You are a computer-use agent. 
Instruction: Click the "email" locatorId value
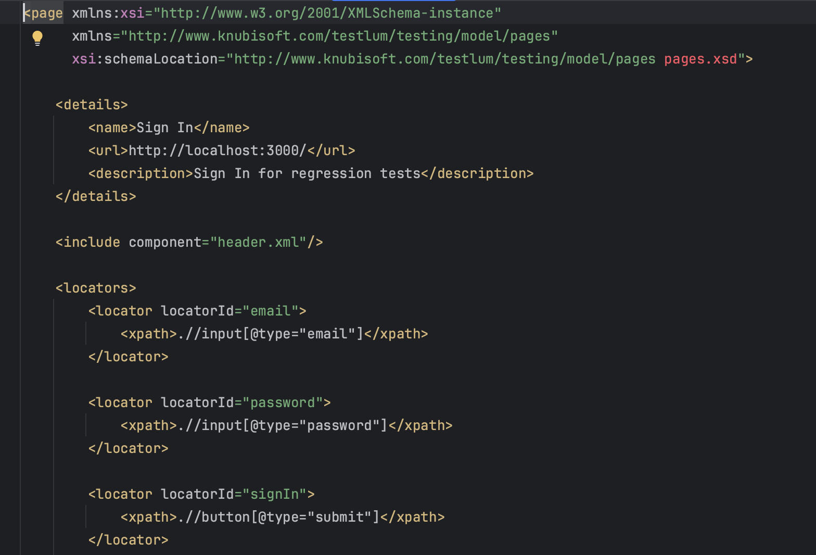click(x=270, y=311)
